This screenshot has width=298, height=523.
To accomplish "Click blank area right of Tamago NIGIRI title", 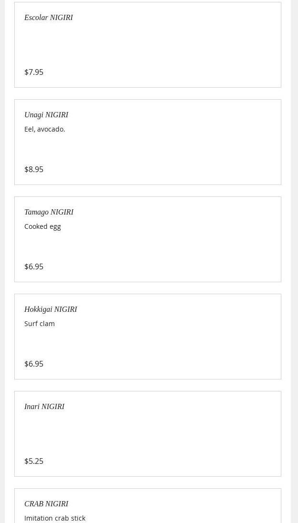I will [x=181, y=212].
